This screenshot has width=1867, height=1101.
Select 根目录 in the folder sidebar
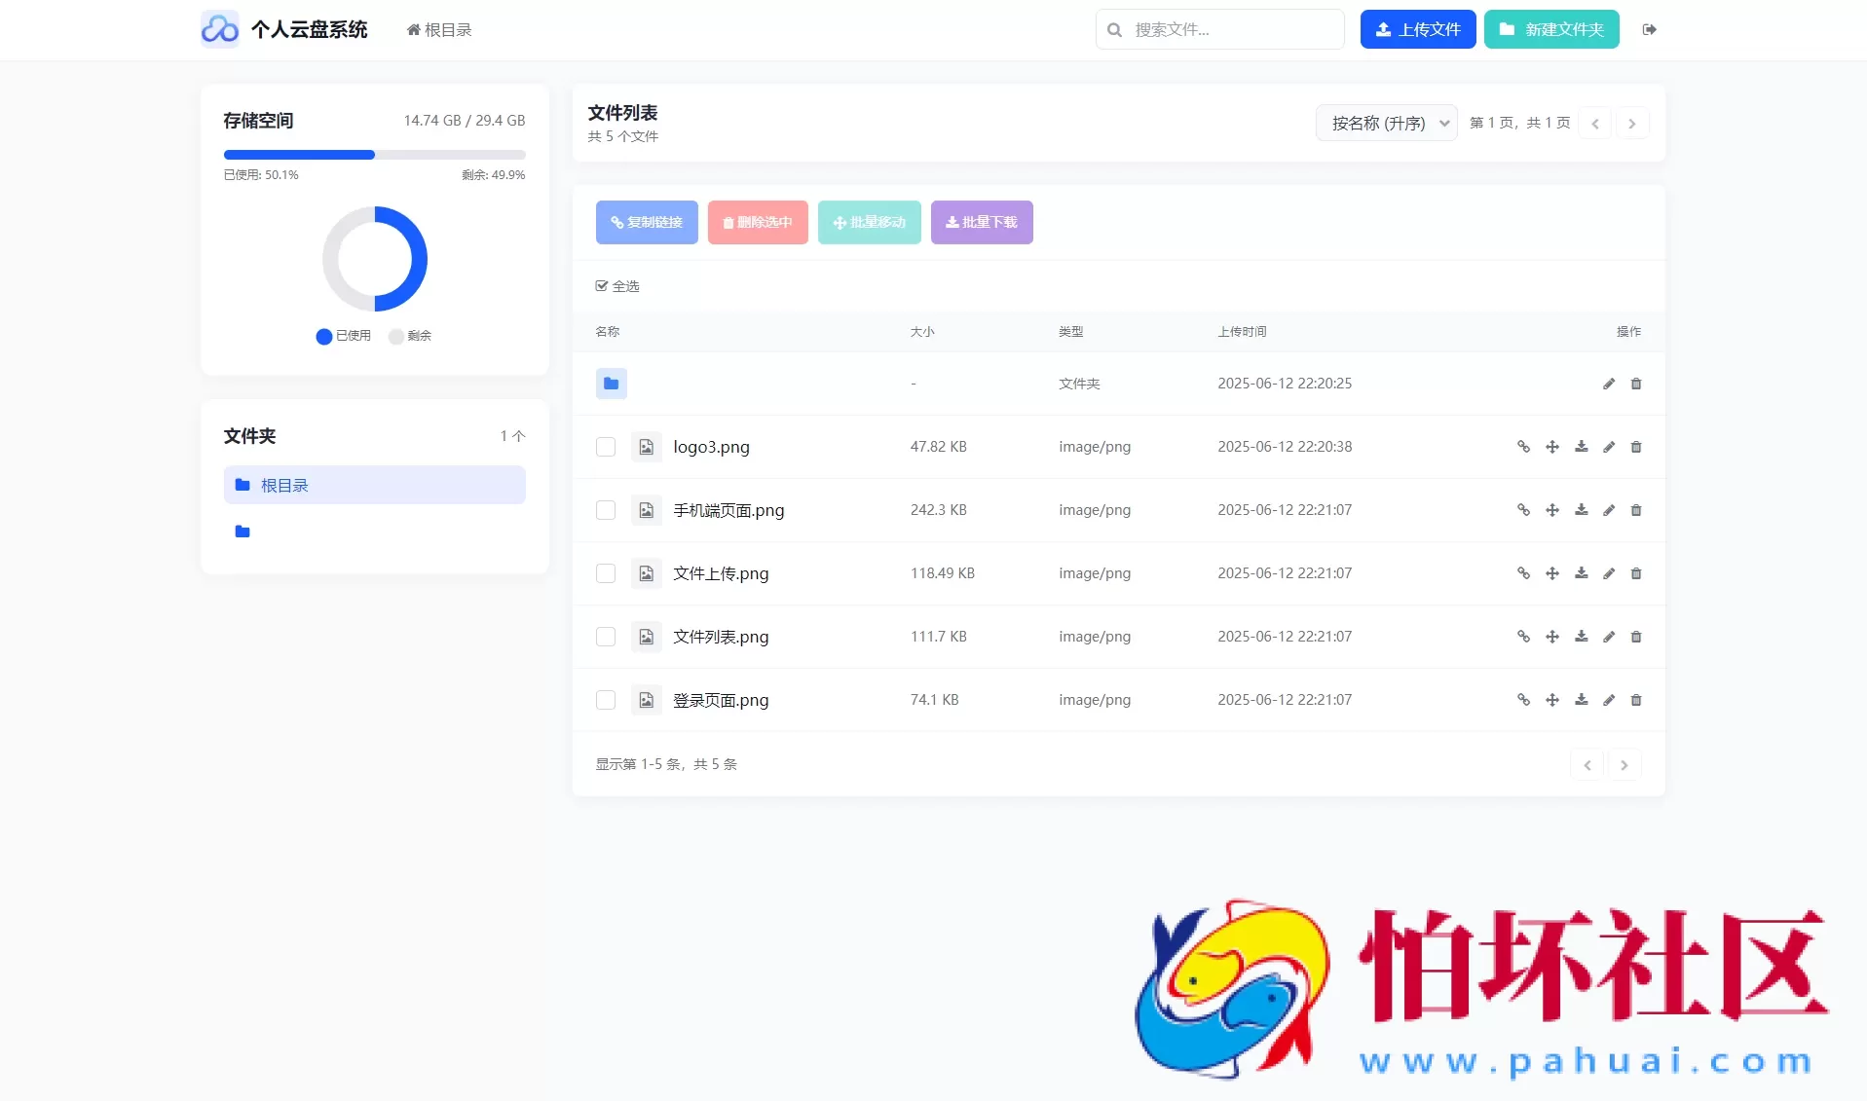coord(374,485)
